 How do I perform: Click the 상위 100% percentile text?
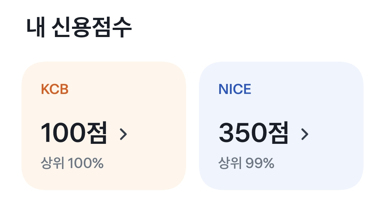(72, 163)
